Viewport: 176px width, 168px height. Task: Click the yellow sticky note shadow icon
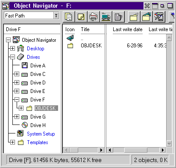point(81,17)
